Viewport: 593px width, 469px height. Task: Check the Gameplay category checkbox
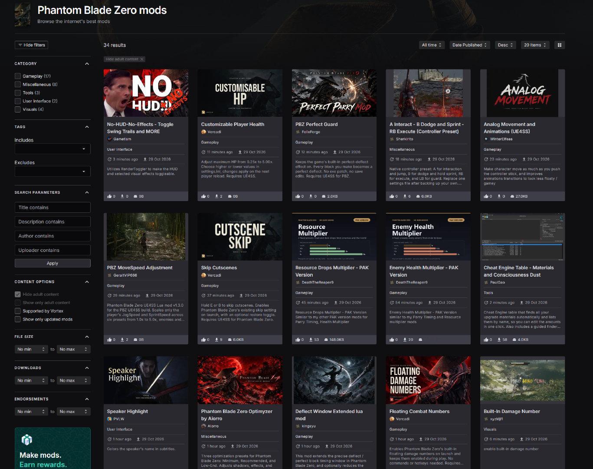(x=18, y=76)
